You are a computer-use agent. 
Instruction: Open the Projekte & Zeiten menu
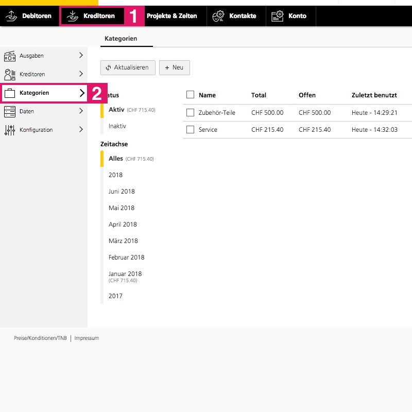pyautogui.click(x=171, y=16)
